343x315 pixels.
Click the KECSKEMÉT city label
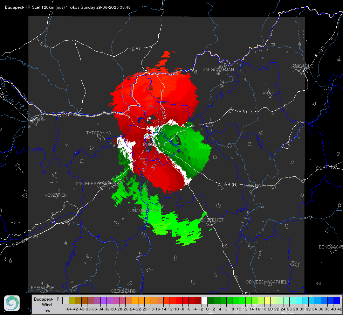point(211,220)
